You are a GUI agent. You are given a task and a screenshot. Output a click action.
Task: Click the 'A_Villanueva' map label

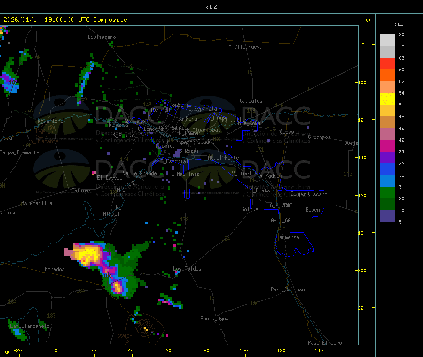(x=245, y=47)
